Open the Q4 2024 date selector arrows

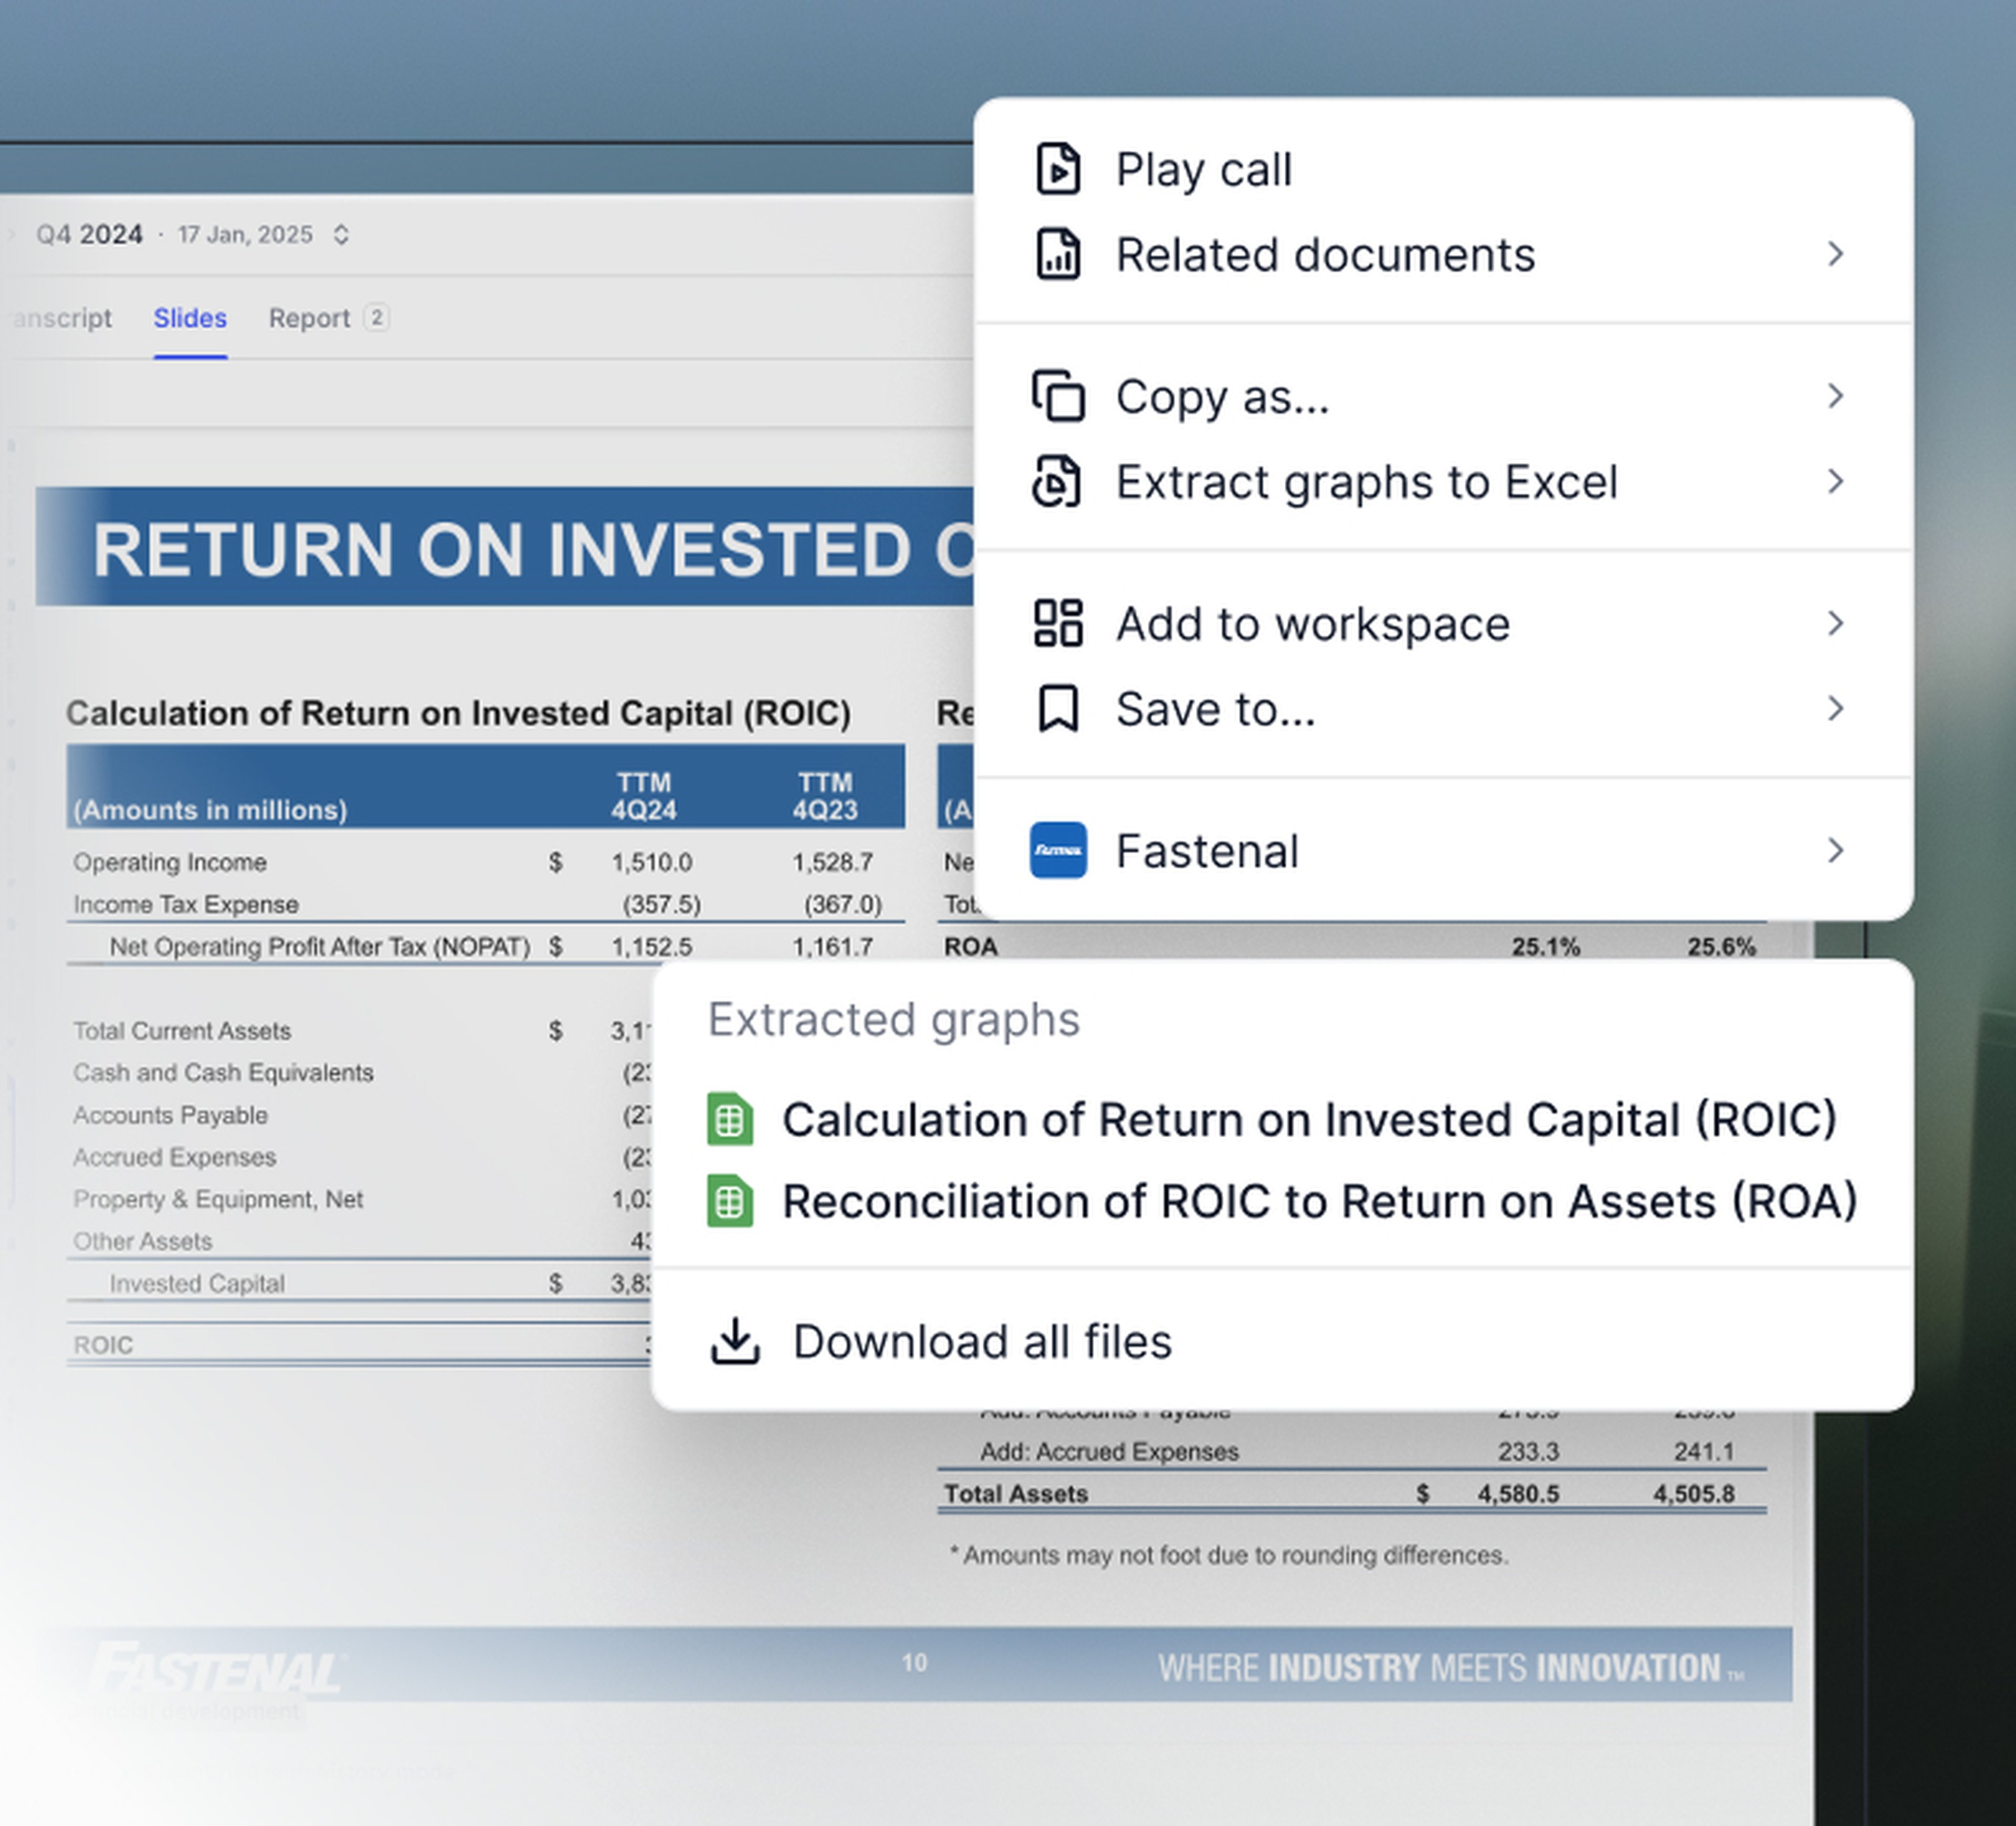[x=341, y=234]
